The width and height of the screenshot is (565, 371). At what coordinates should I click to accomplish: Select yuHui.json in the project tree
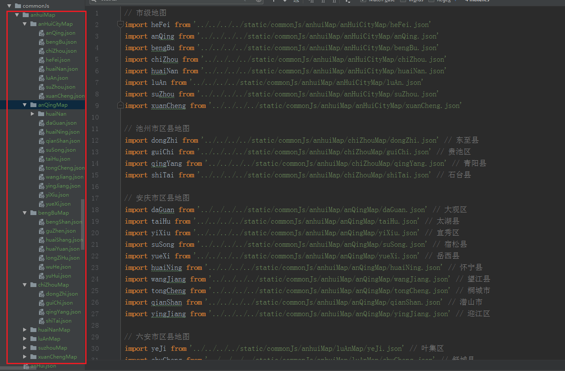coord(59,276)
